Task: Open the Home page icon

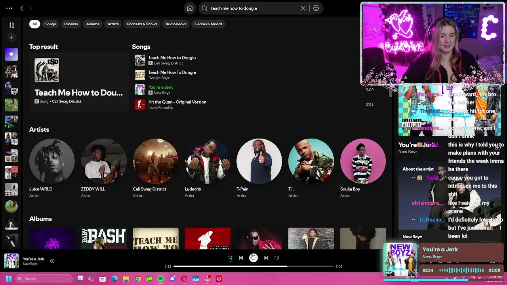Action: [190, 8]
